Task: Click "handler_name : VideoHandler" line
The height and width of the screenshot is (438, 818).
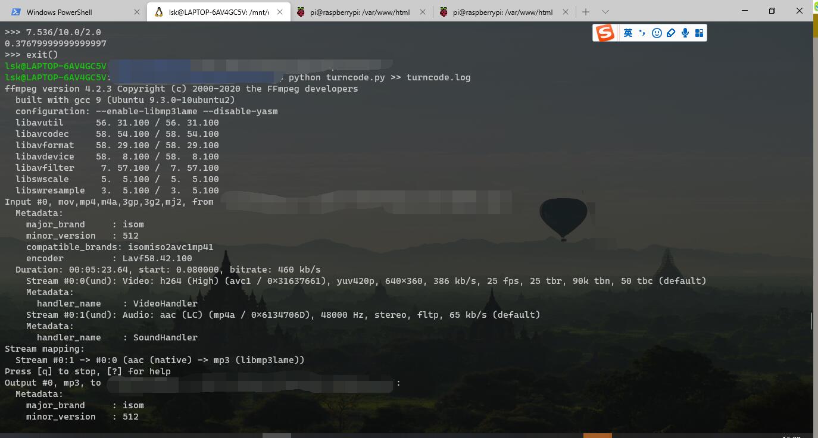Action: click(117, 304)
